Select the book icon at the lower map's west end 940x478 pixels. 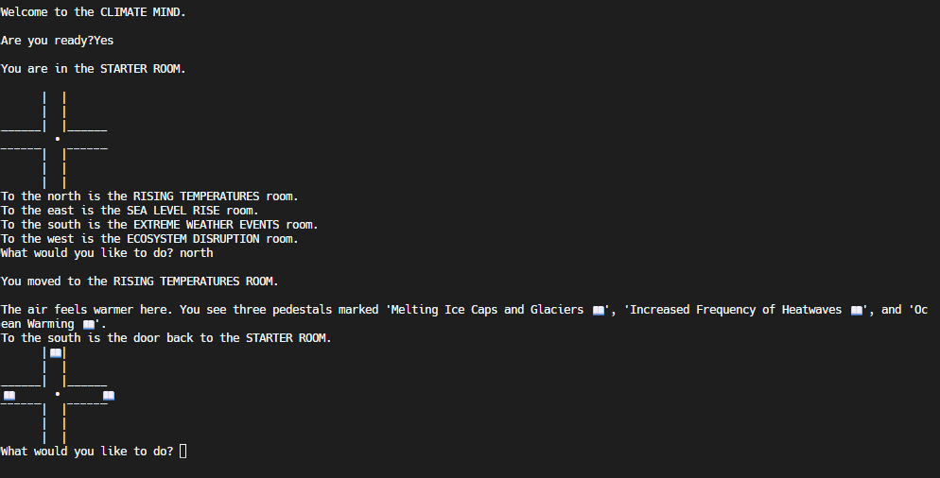click(x=9, y=395)
